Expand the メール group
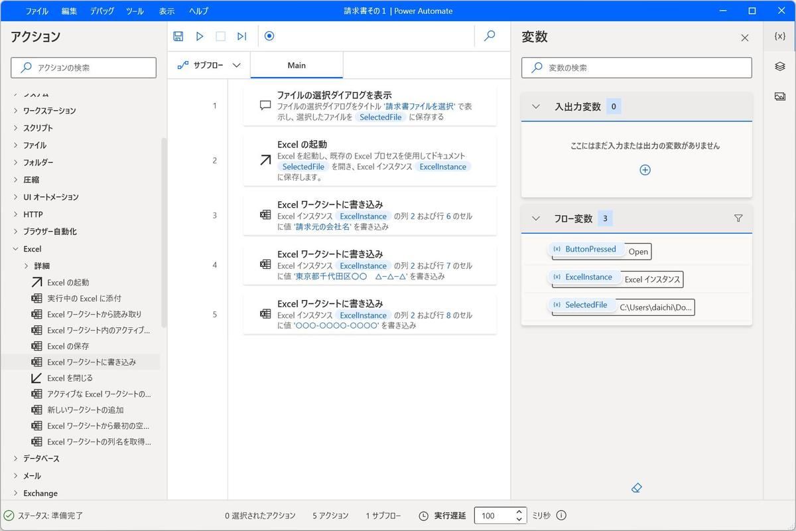The width and height of the screenshot is (796, 531). coord(16,476)
